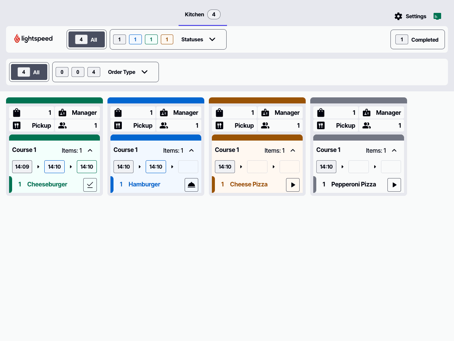Open the Completed orders button
This screenshot has height=341, width=454.
pos(417,39)
